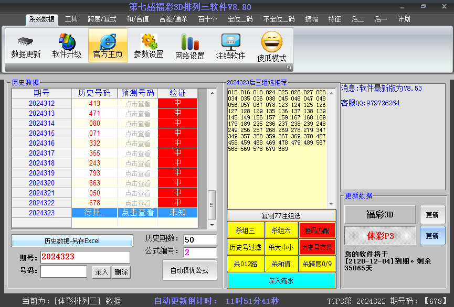Image resolution: width=454 pixels, height=307 pixels.
Task: Click the 验证 column header
Action: (178, 93)
